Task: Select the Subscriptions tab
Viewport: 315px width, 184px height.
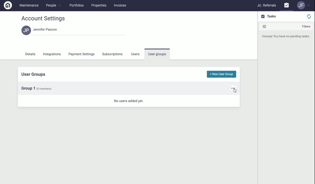Action: click(112, 54)
